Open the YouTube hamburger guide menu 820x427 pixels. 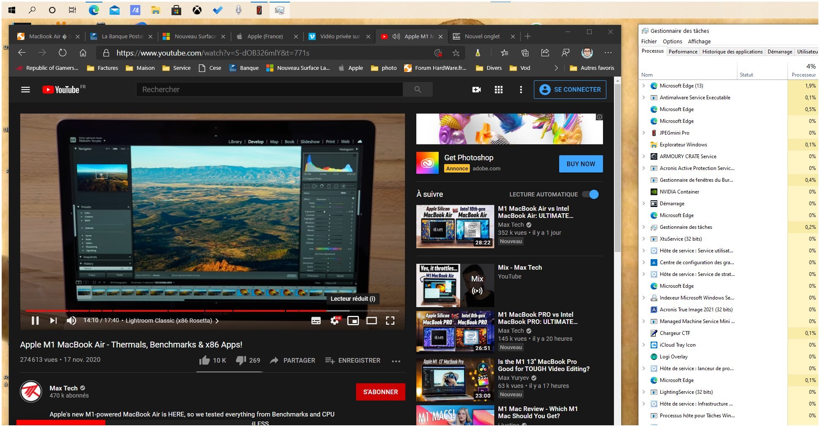click(26, 90)
